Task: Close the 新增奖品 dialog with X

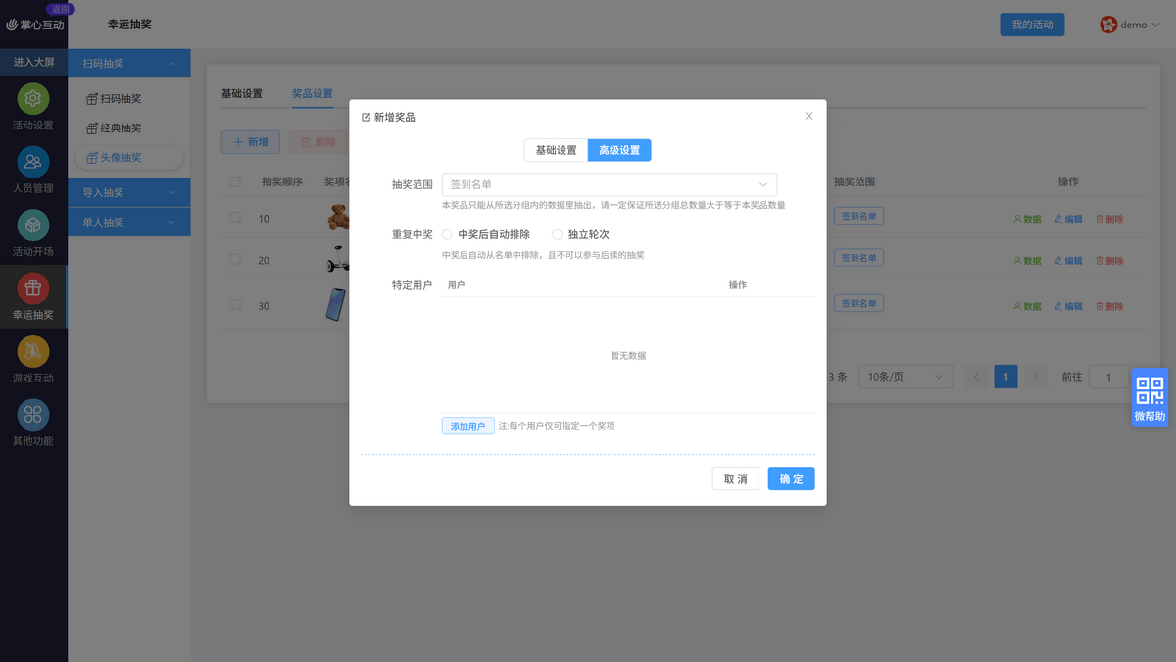Action: [808, 116]
